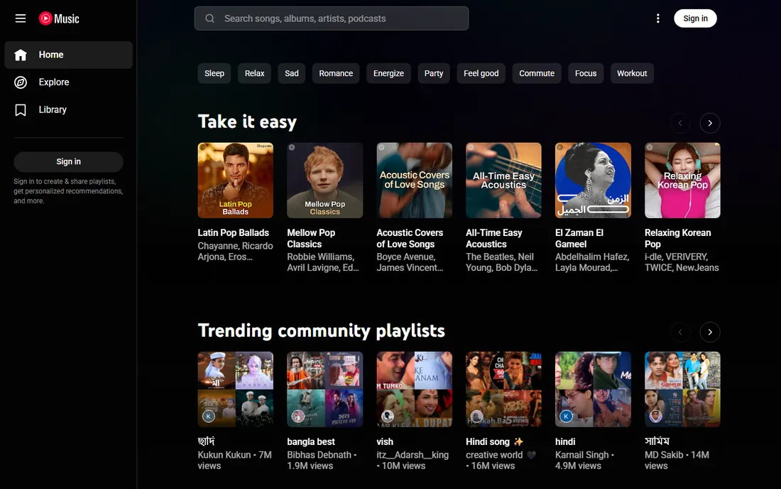Select the Workout mood chip
Screen dimensions: 781x489
pyautogui.click(x=632, y=73)
